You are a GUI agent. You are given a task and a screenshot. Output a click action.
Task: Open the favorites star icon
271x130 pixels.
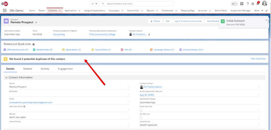(233, 4)
